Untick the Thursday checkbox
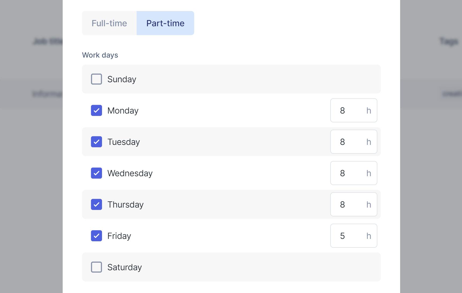 click(x=96, y=204)
